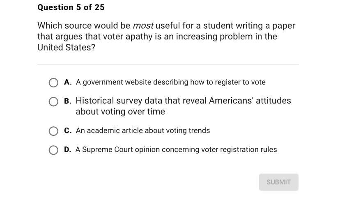Click the bold letter label 'D.'
The width and height of the screenshot is (340, 215).
(x=68, y=150)
